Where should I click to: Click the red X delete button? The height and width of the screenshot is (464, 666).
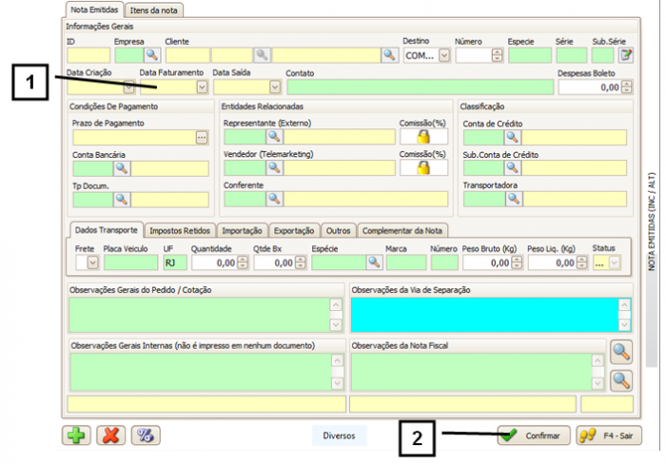pos(111,435)
